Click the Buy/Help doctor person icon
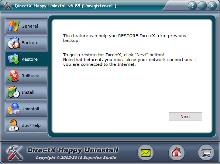This screenshot has width=220, height=164. coord(13,125)
